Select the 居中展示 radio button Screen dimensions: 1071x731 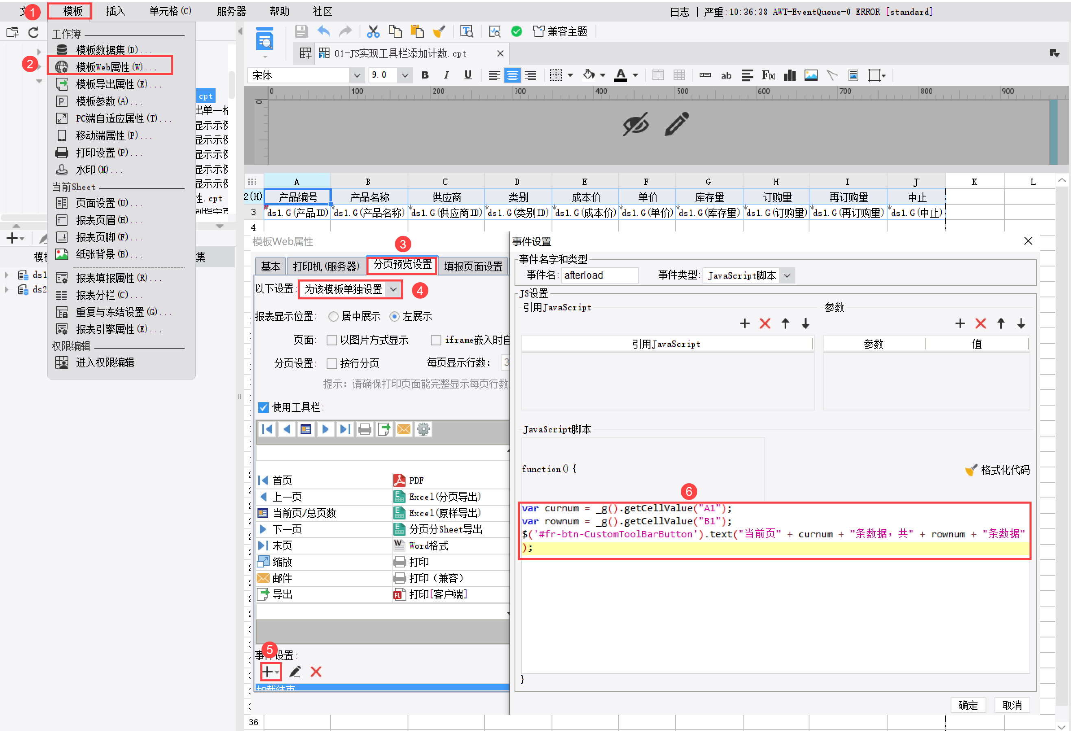333,316
